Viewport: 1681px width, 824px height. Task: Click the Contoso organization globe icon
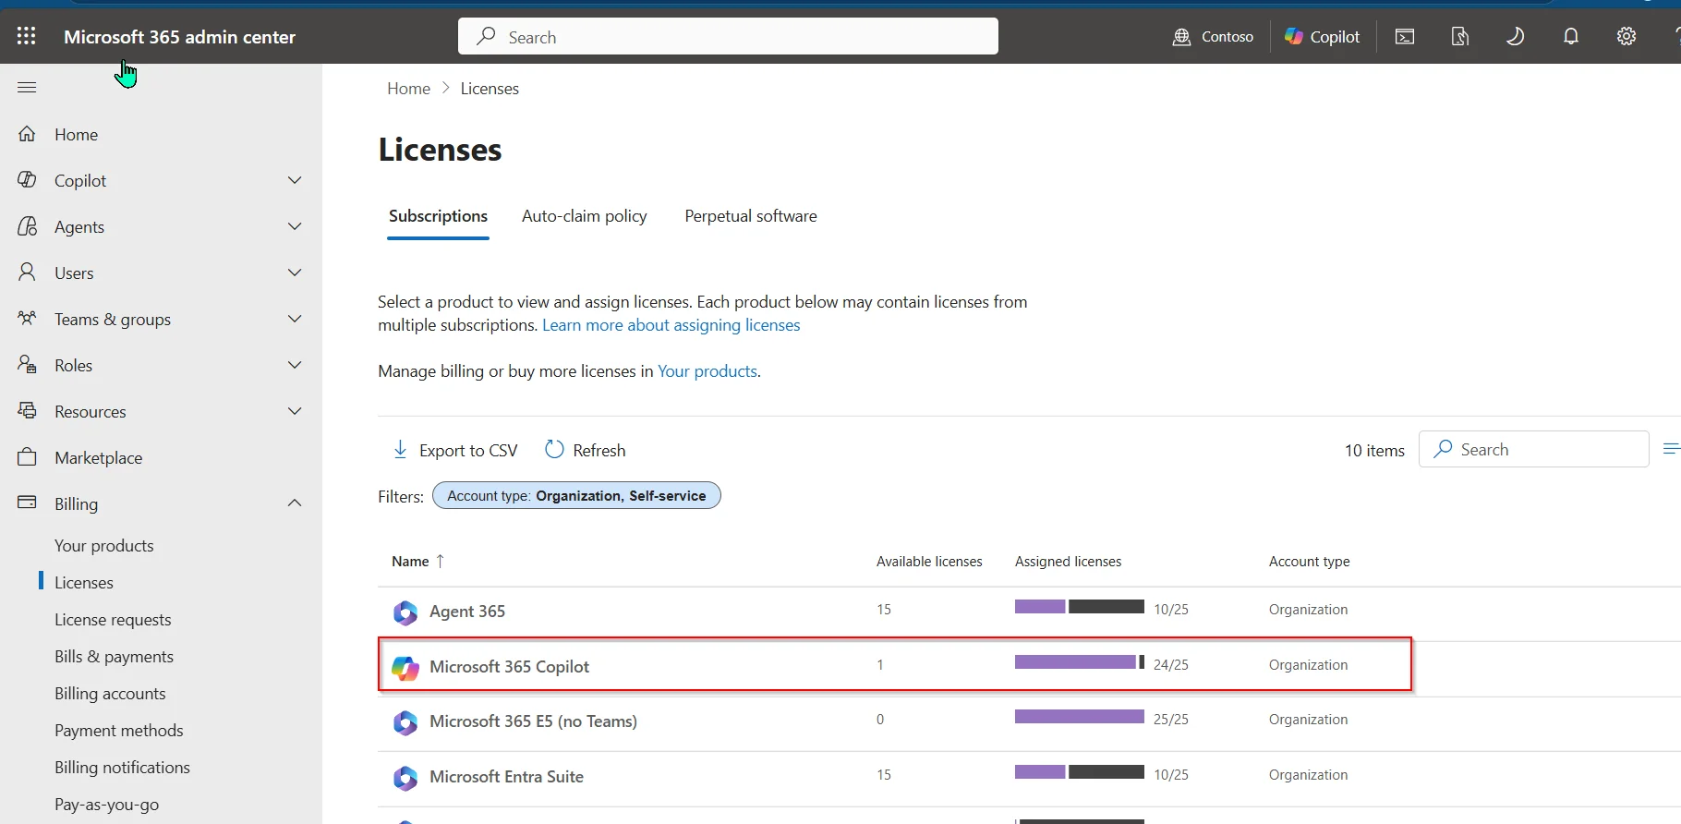point(1181,37)
